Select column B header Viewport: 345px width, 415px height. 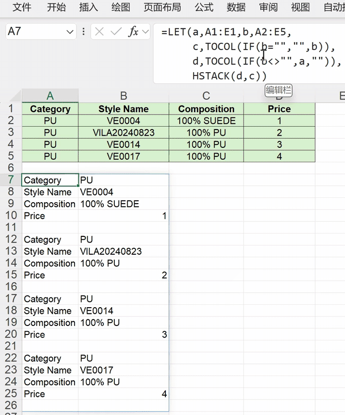point(123,96)
